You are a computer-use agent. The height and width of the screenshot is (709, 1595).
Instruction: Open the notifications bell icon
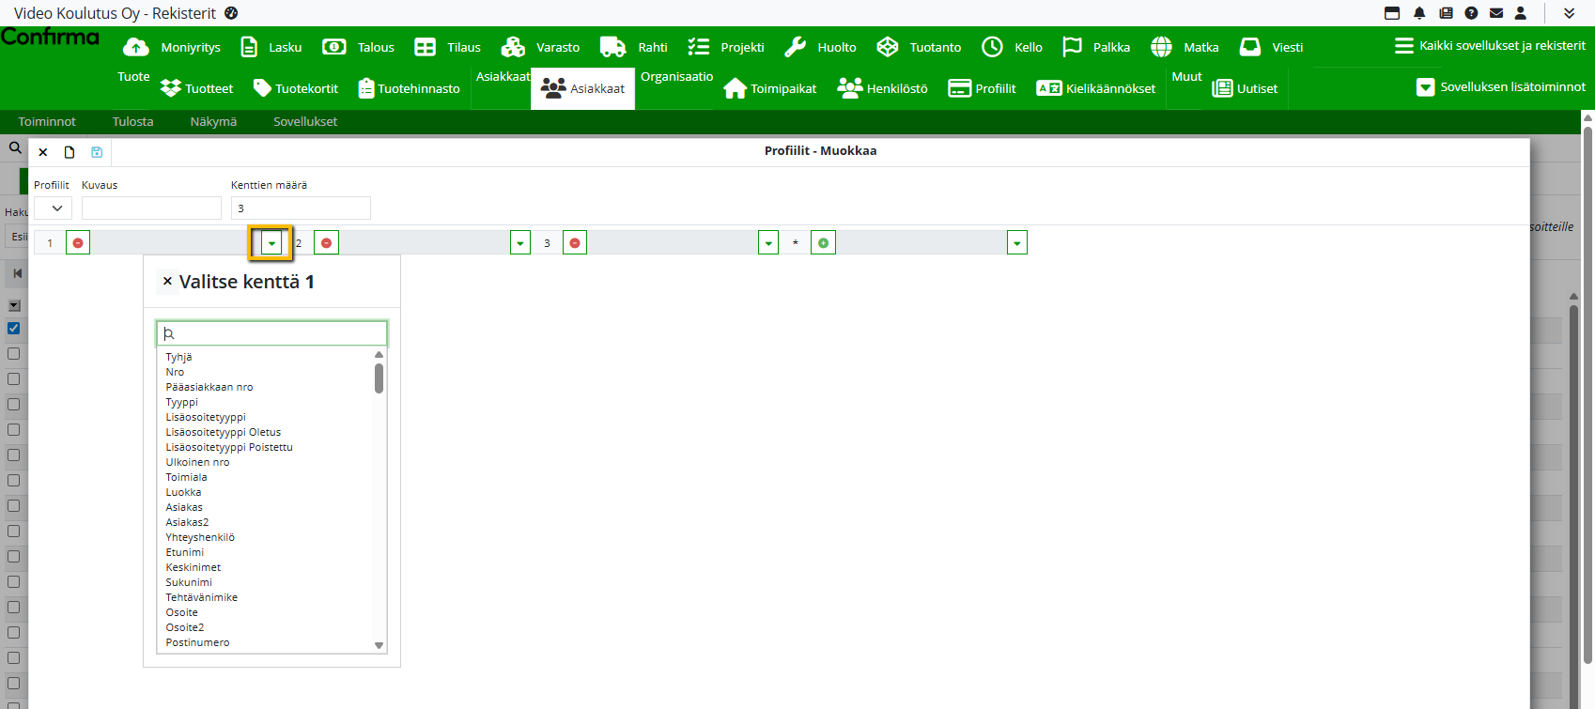coord(1419,13)
